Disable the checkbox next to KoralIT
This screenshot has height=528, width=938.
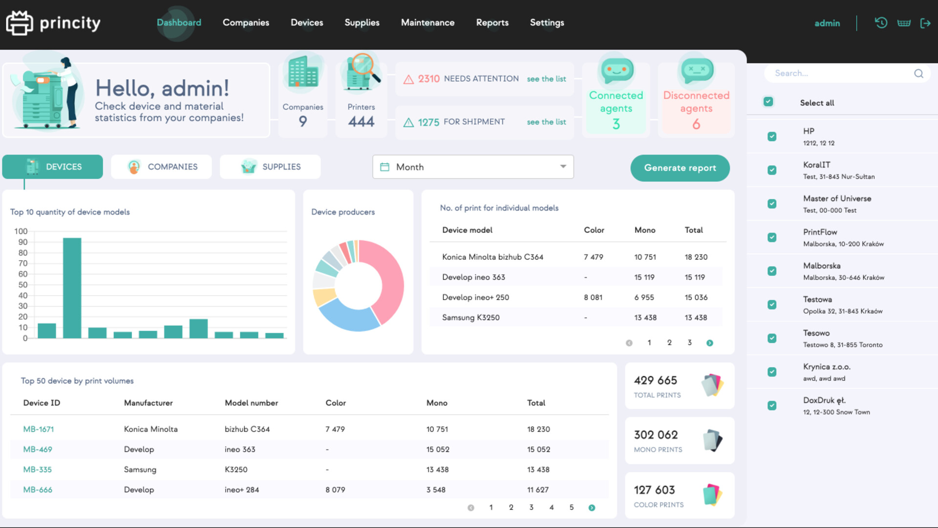pos(772,170)
